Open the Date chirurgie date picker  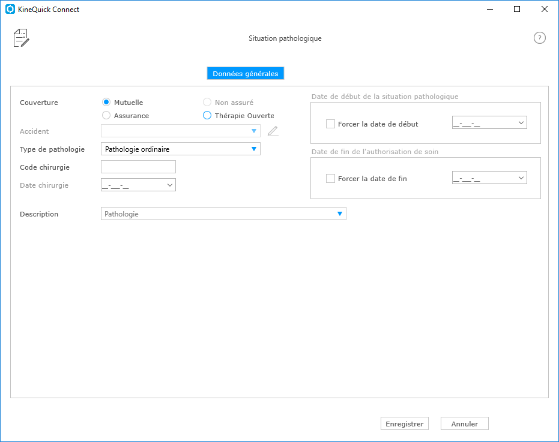pyautogui.click(x=170, y=185)
